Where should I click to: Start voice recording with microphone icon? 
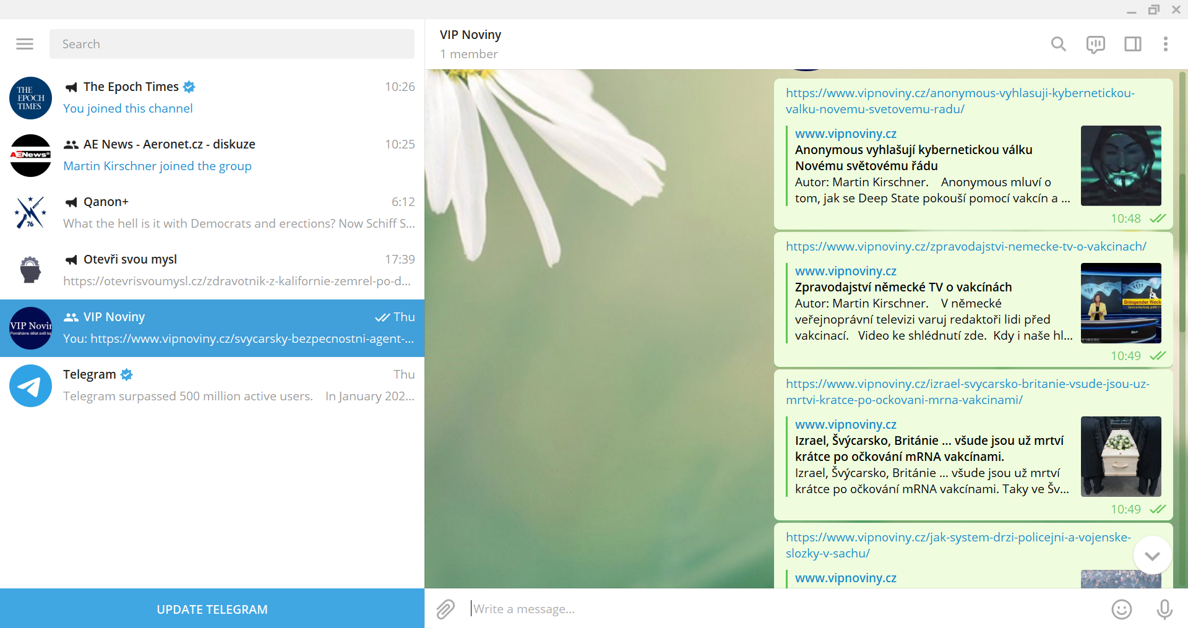click(1164, 609)
